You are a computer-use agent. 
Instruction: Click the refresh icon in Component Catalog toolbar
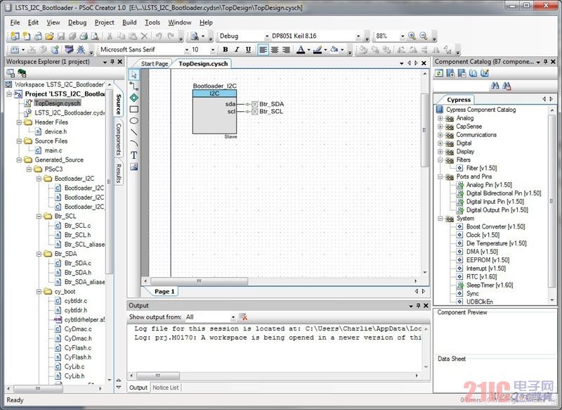tap(439, 72)
